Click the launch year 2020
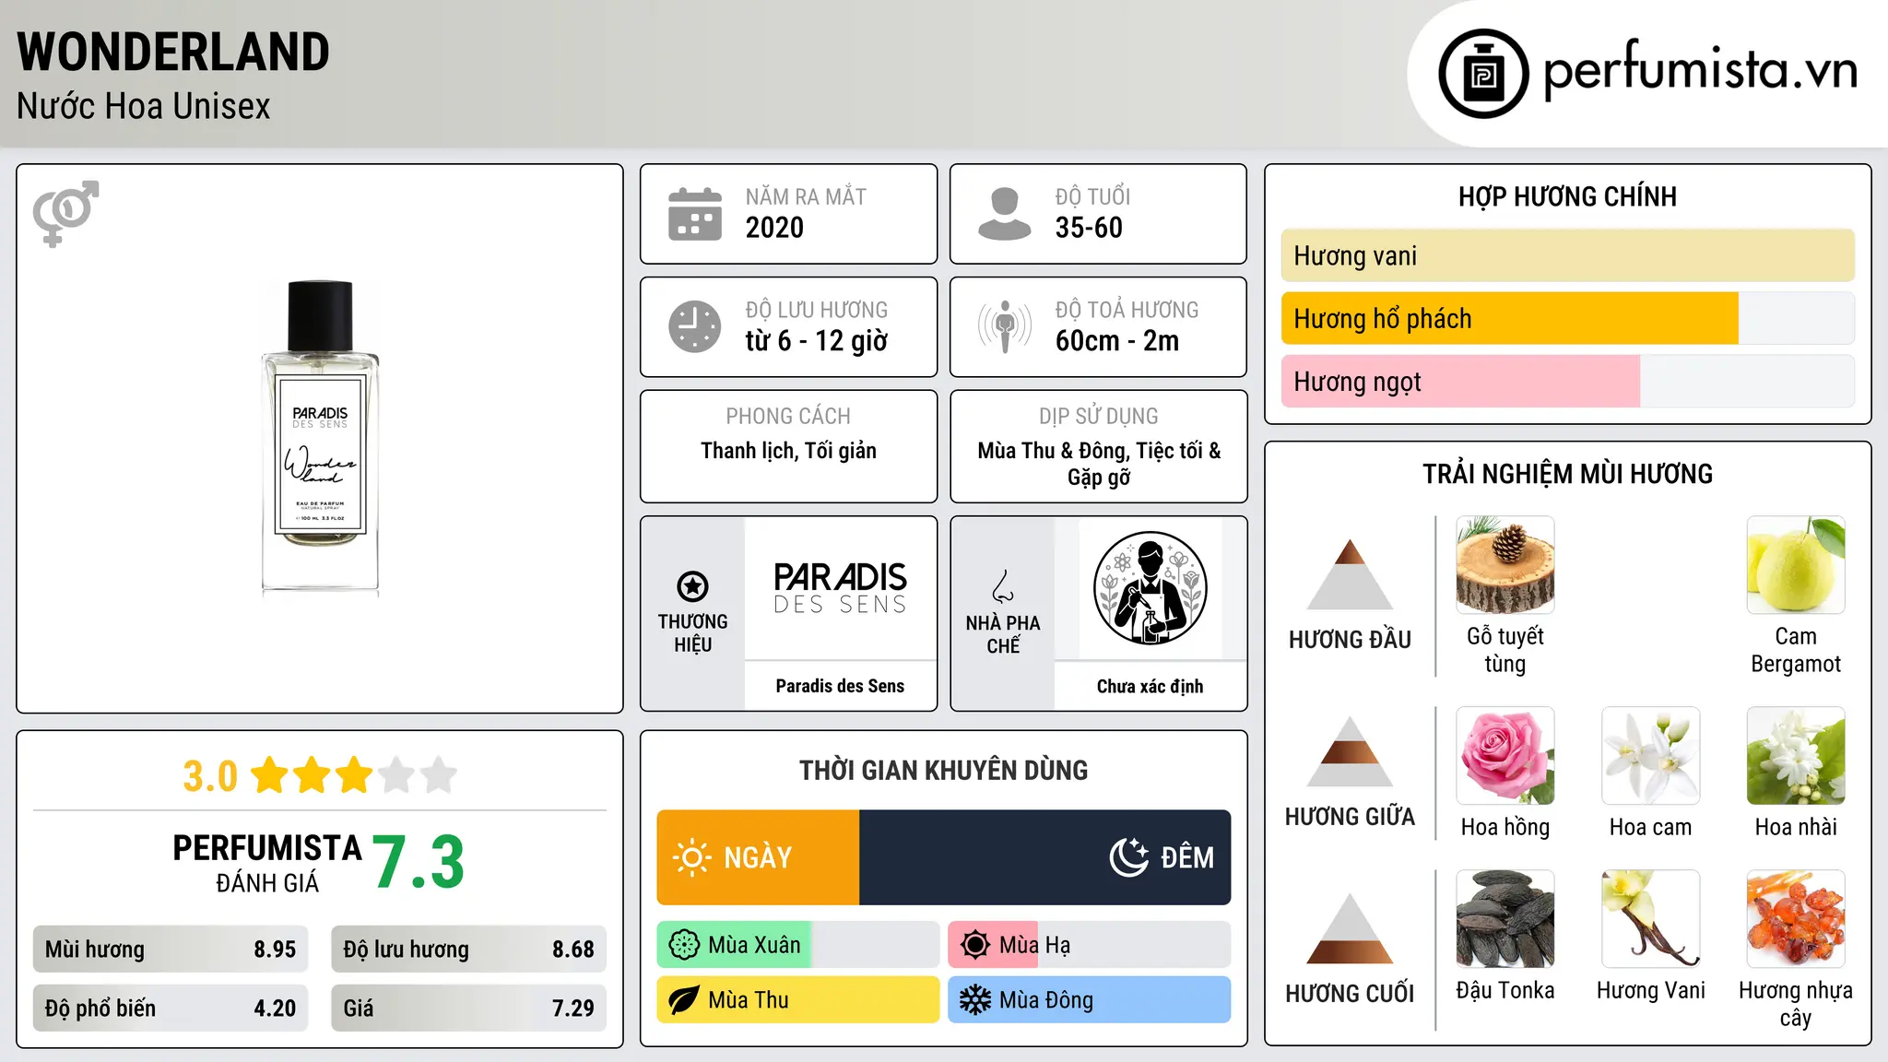The image size is (1888, 1062). tap(774, 228)
